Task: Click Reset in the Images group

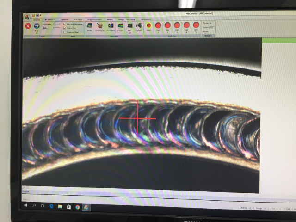Action: coord(205,31)
